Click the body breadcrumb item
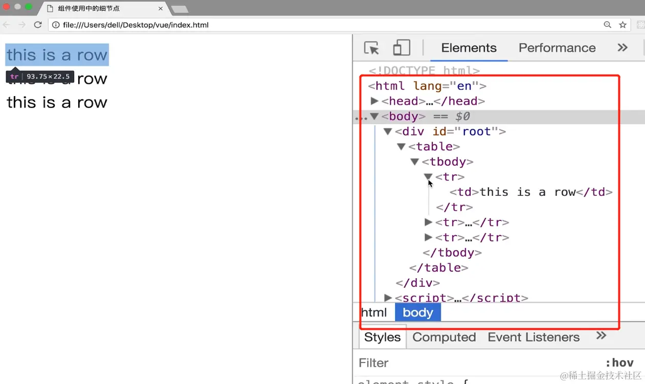This screenshot has height=384, width=645. tap(418, 312)
